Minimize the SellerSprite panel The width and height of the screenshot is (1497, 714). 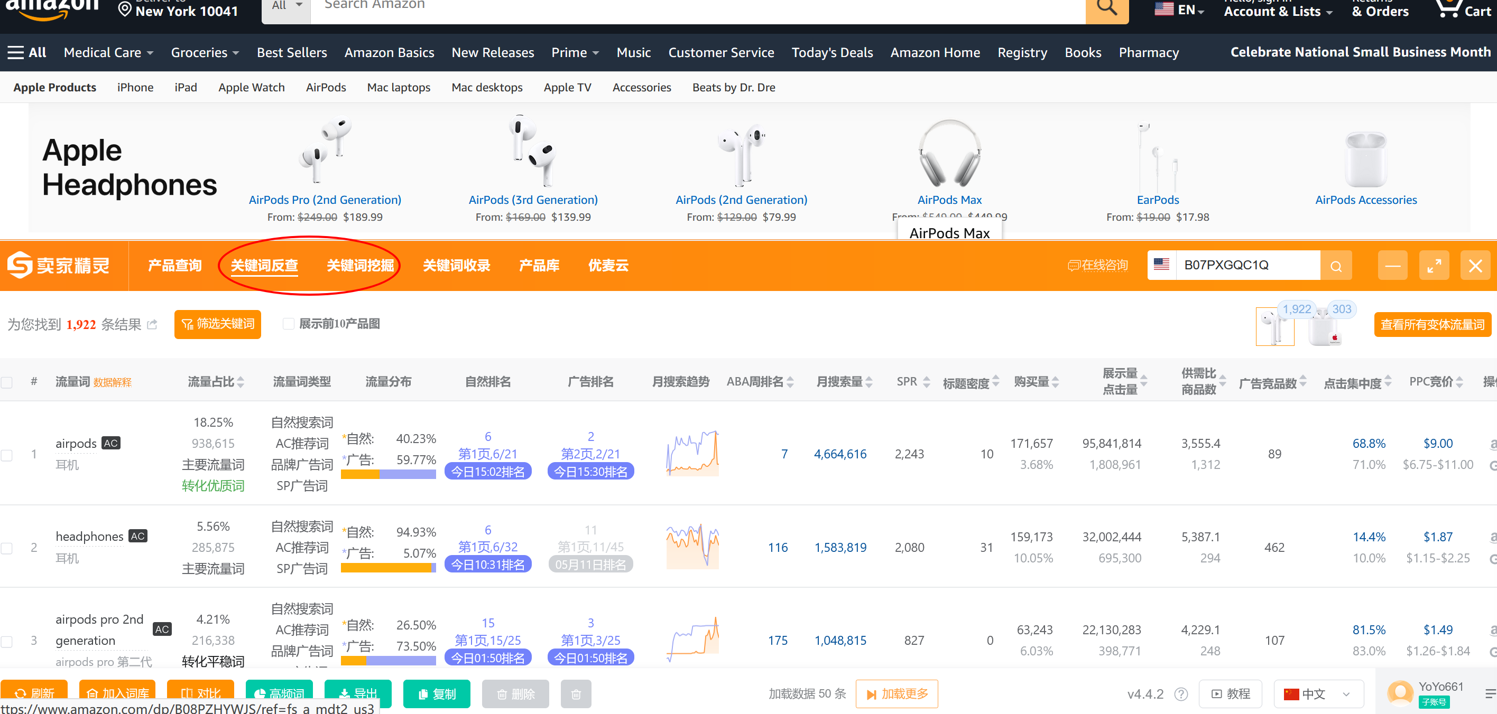coord(1392,266)
